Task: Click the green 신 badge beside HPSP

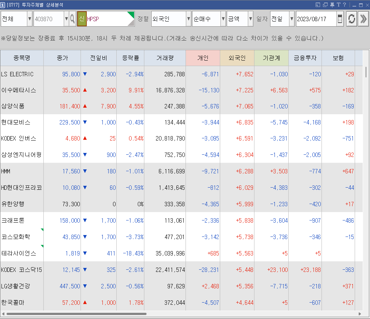Action: pos(82,19)
